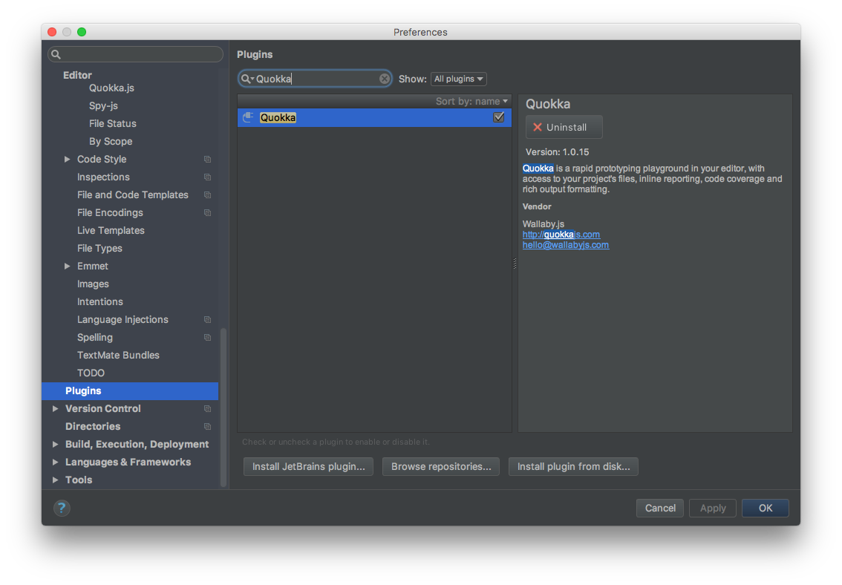Viewport: 842px width, 585px height.
Task: Open Spelling settings page
Action: pos(94,337)
